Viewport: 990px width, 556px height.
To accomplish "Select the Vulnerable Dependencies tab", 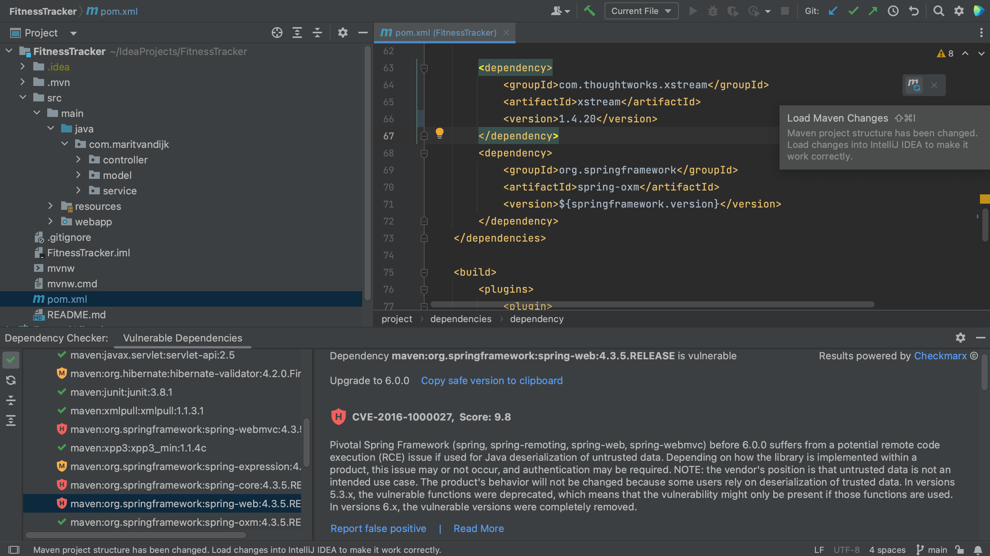I will pos(182,337).
